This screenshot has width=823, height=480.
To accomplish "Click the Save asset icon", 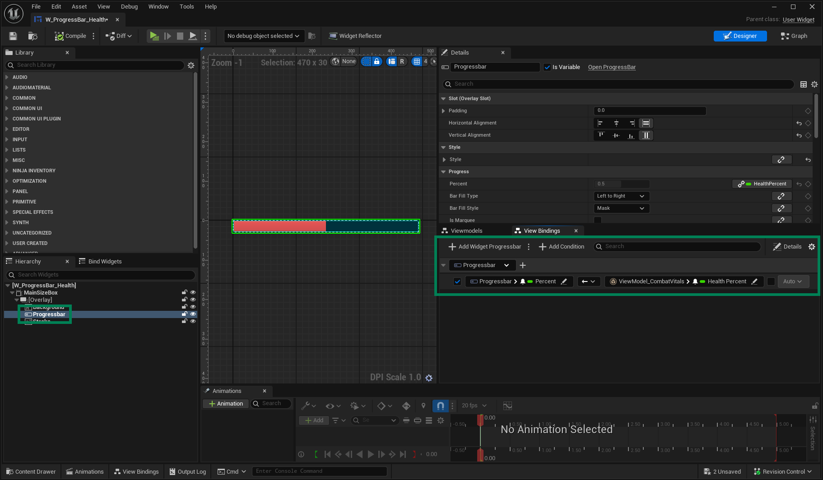I will click(x=13, y=36).
